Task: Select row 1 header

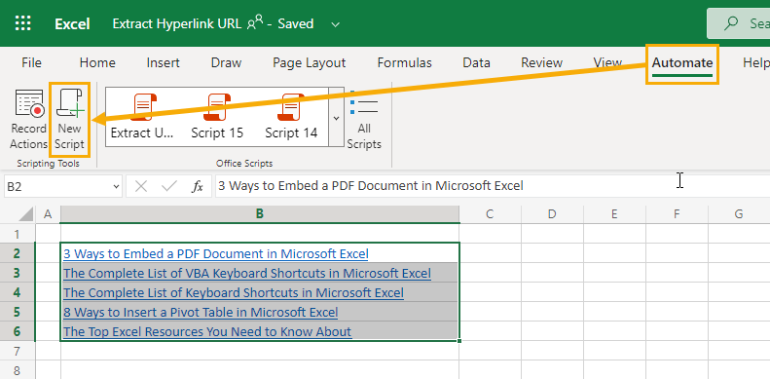Action: click(x=18, y=234)
